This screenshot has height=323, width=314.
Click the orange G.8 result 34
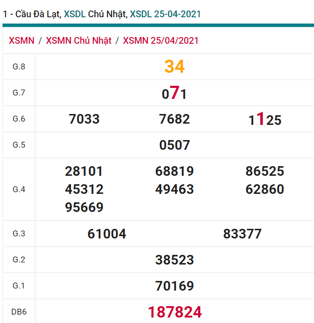click(x=175, y=66)
